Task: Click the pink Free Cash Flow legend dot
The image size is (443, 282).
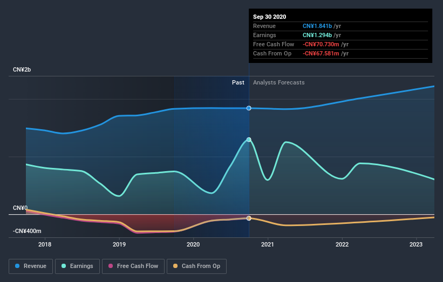Action: pyautogui.click(x=111, y=266)
